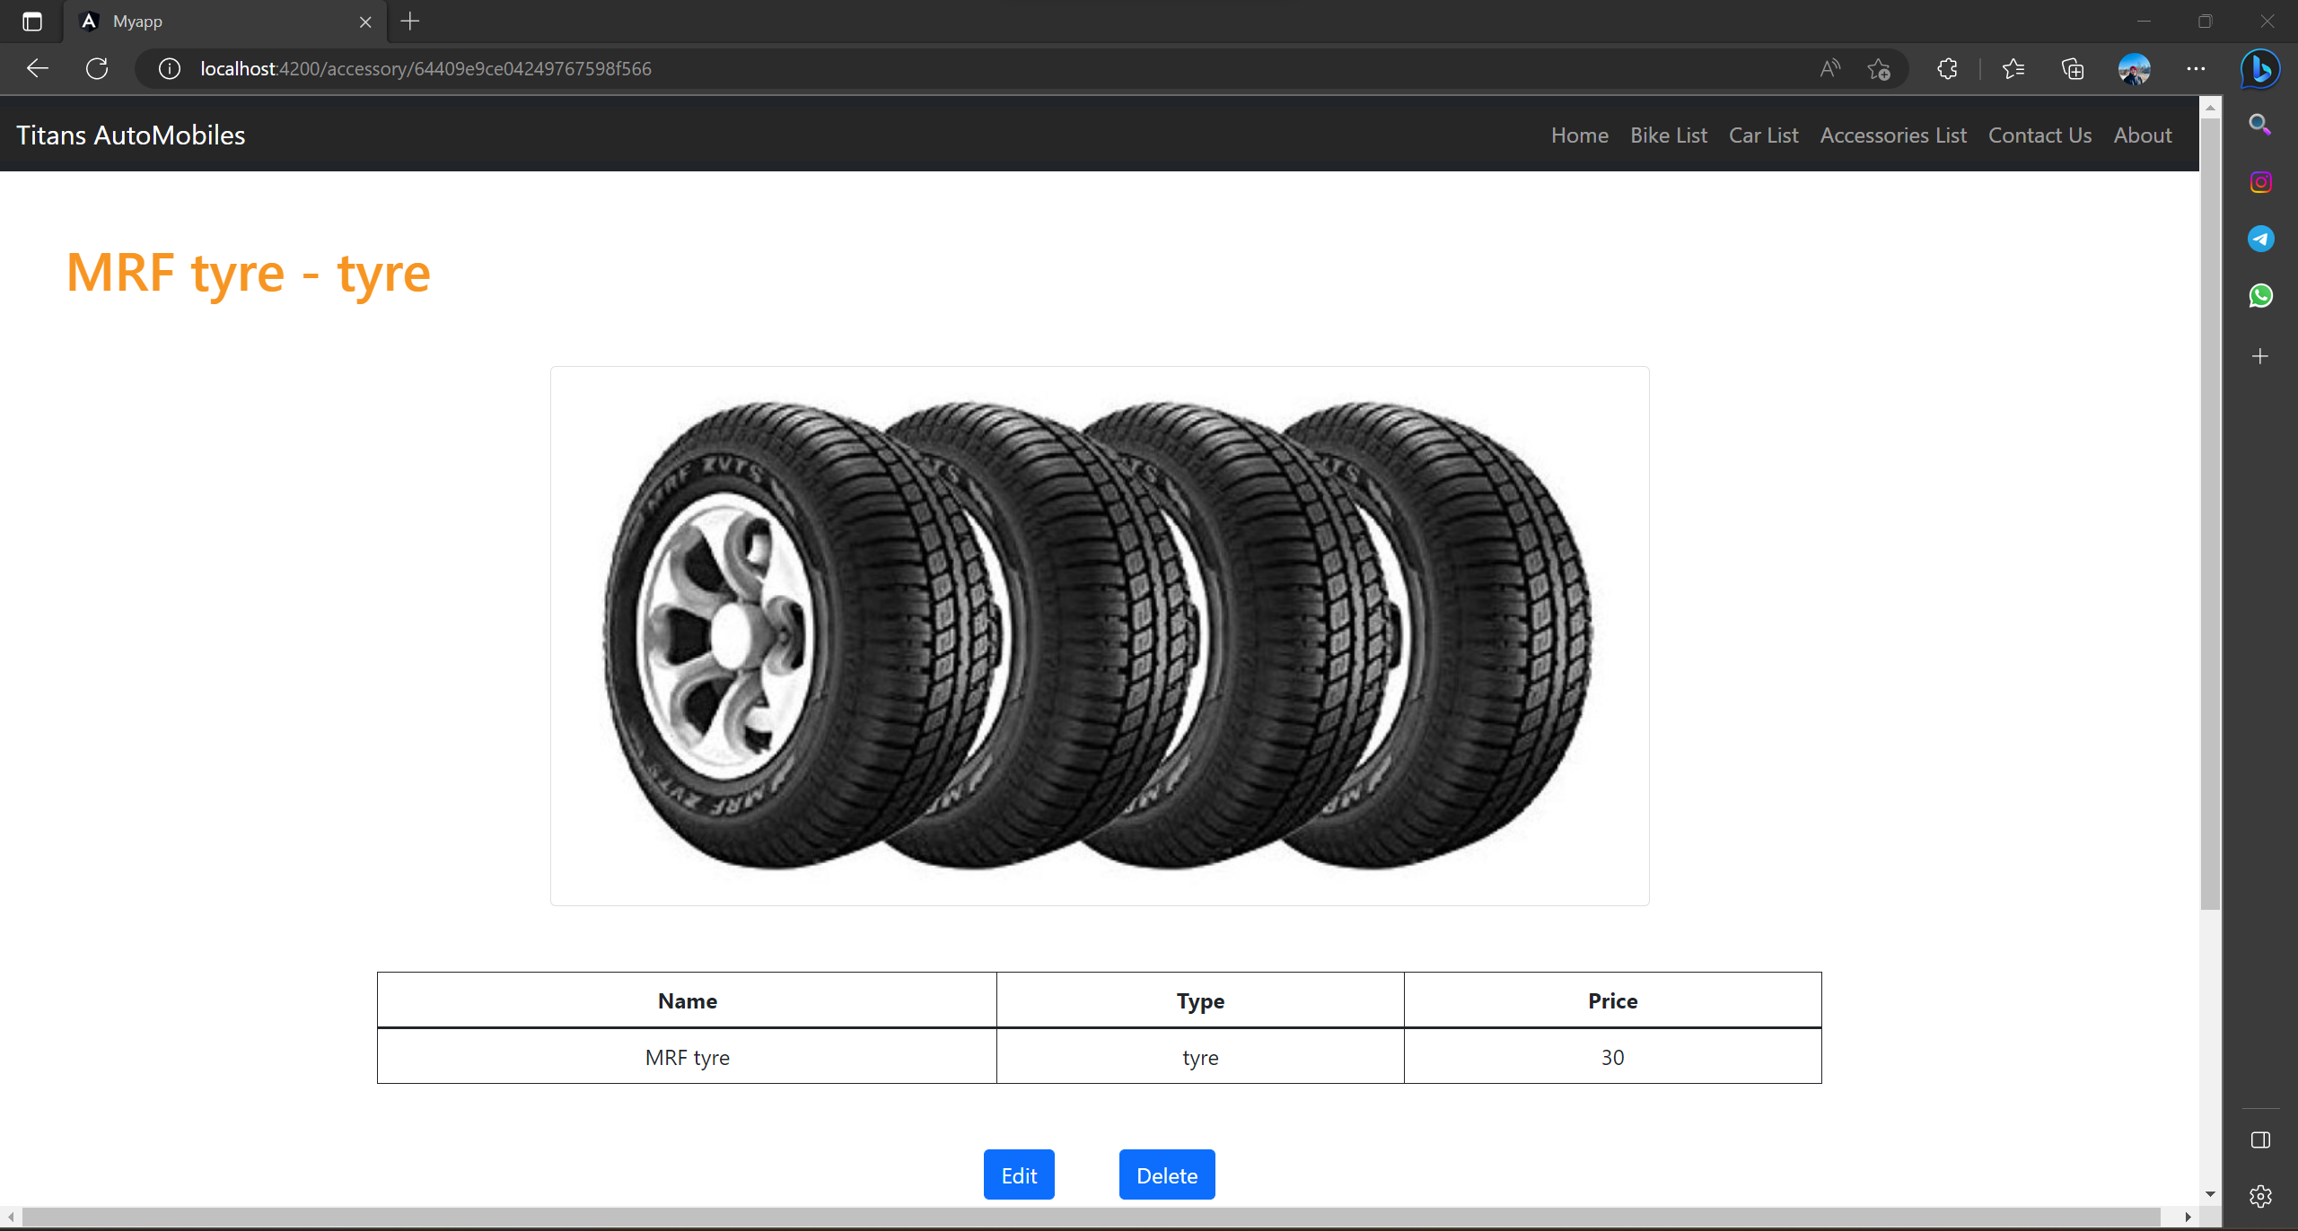Viewport: 2298px width, 1231px height.
Task: Toggle the Edge sidebar visibility button
Action: [x=2260, y=1140]
